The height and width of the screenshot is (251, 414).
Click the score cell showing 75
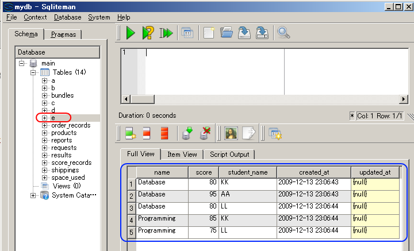pyautogui.click(x=204, y=232)
